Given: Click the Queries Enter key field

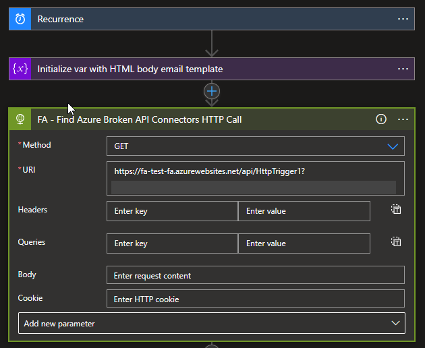Looking at the screenshot, I should coord(172,243).
